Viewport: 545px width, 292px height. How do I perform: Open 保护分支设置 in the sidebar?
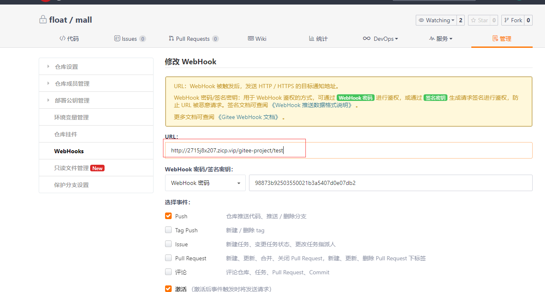(96, 185)
